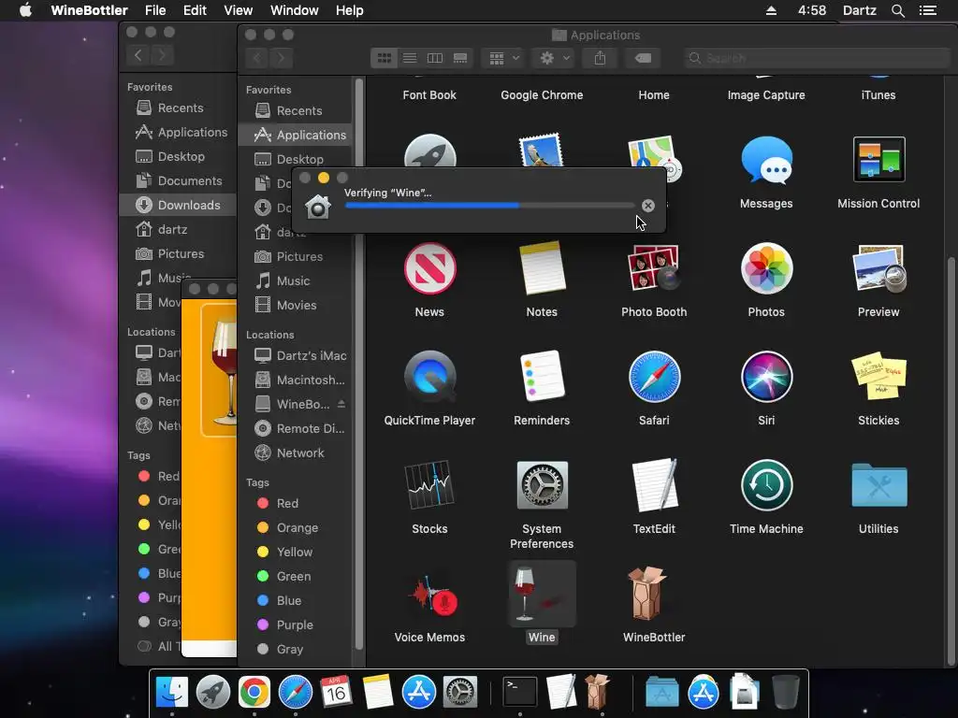Viewport: 958px width, 718px height.
Task: Open Siri app icon
Action: [766, 377]
